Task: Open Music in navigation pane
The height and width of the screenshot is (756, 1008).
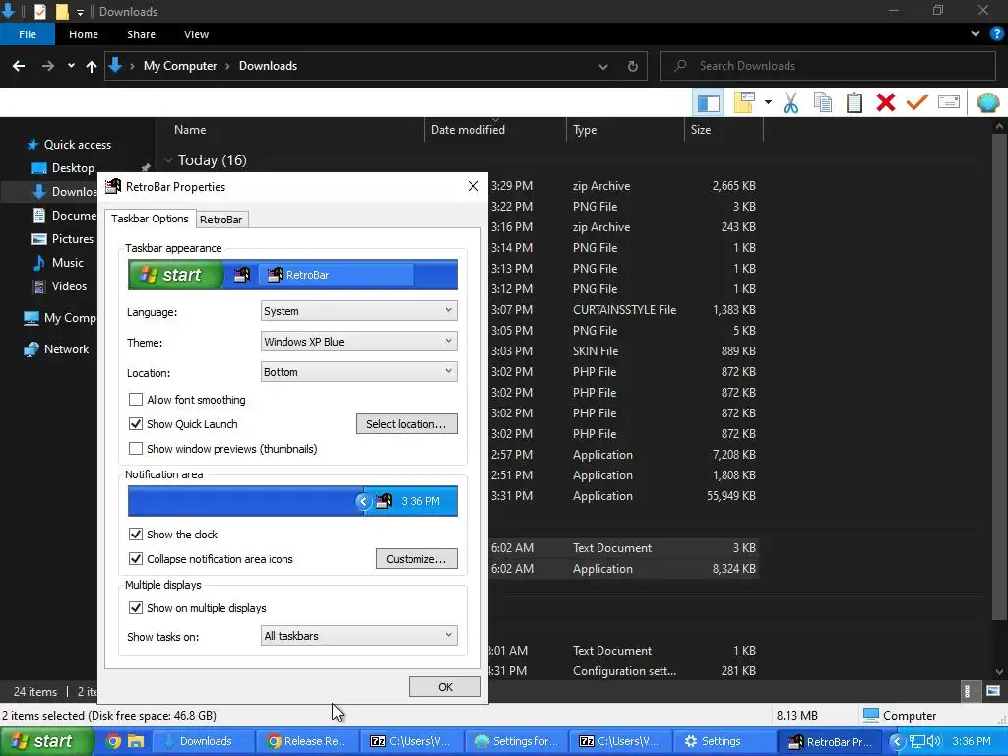Action: (x=68, y=262)
